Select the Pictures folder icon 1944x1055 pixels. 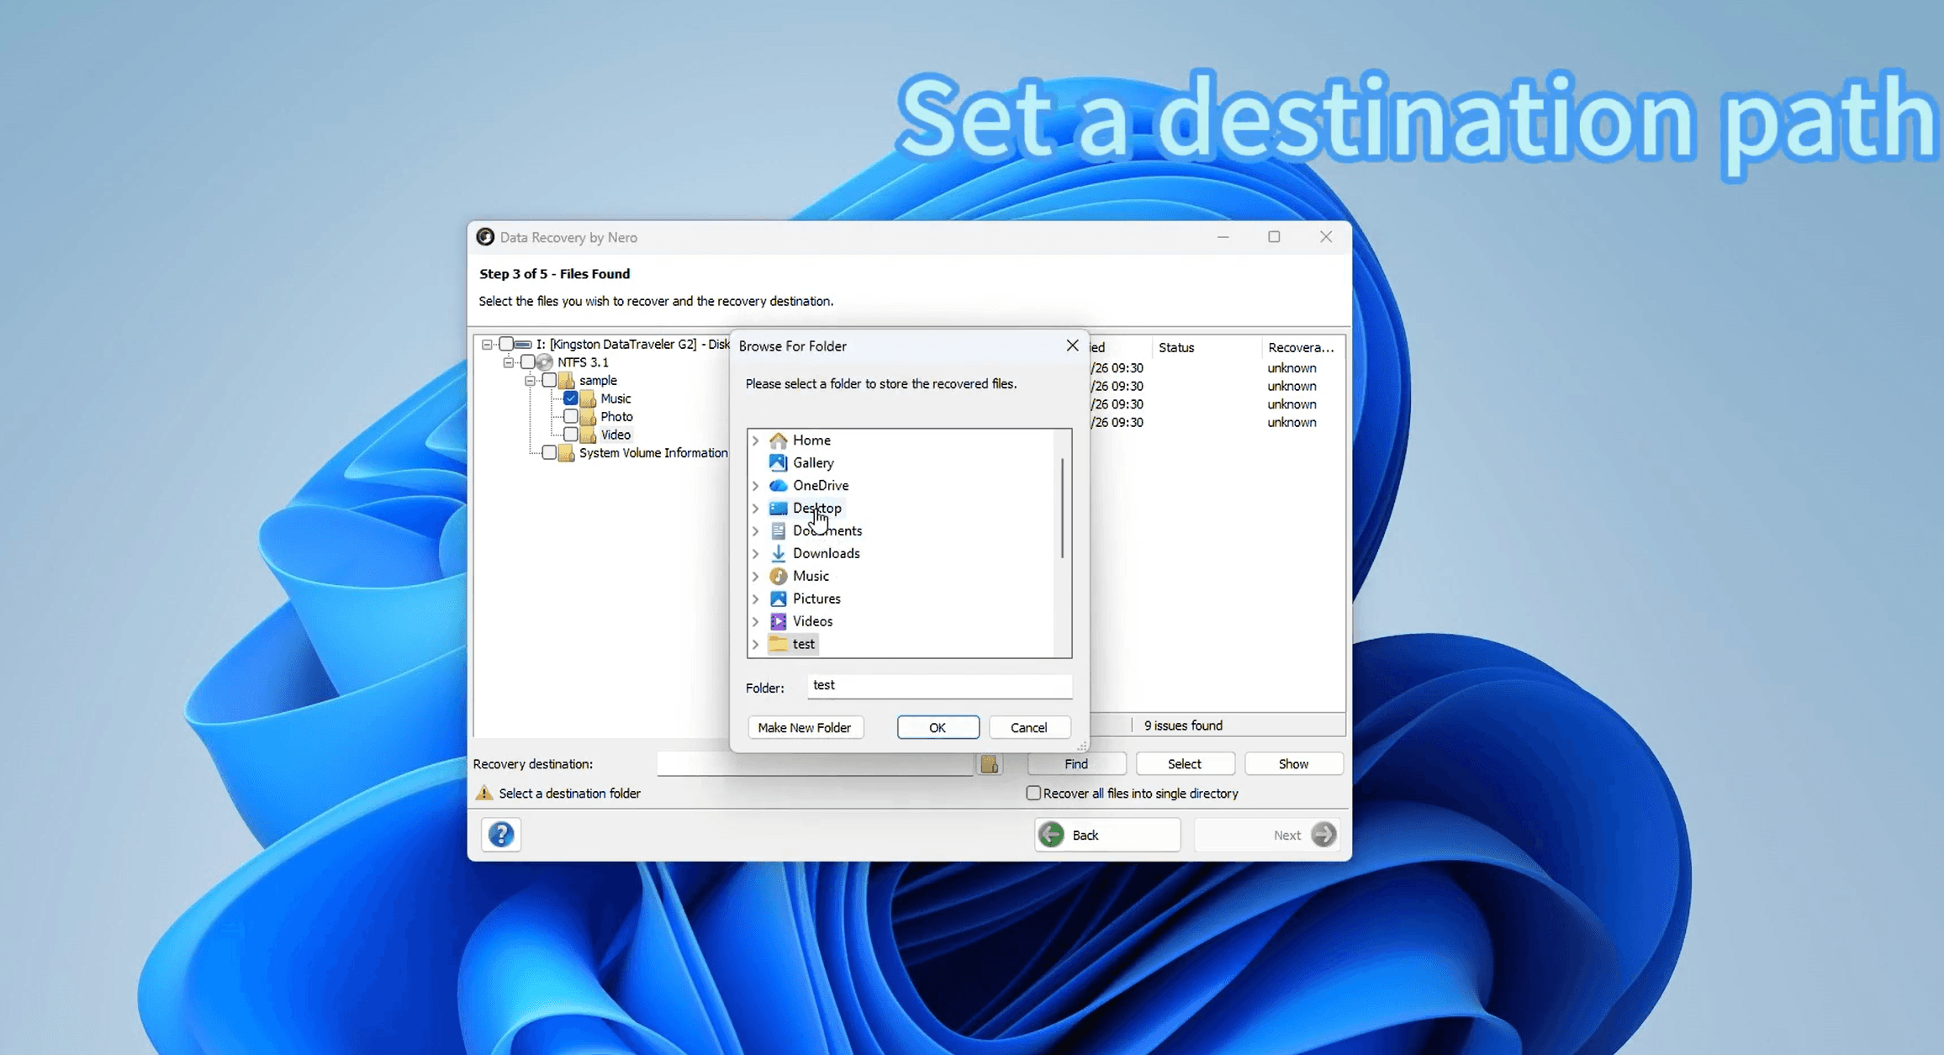click(779, 599)
